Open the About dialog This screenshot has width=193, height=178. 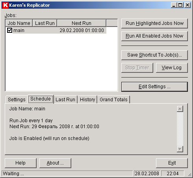[x=55, y=163]
